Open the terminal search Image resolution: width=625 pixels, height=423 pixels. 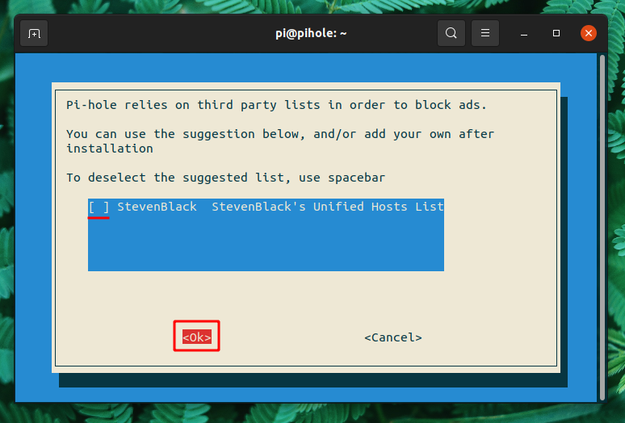(451, 33)
